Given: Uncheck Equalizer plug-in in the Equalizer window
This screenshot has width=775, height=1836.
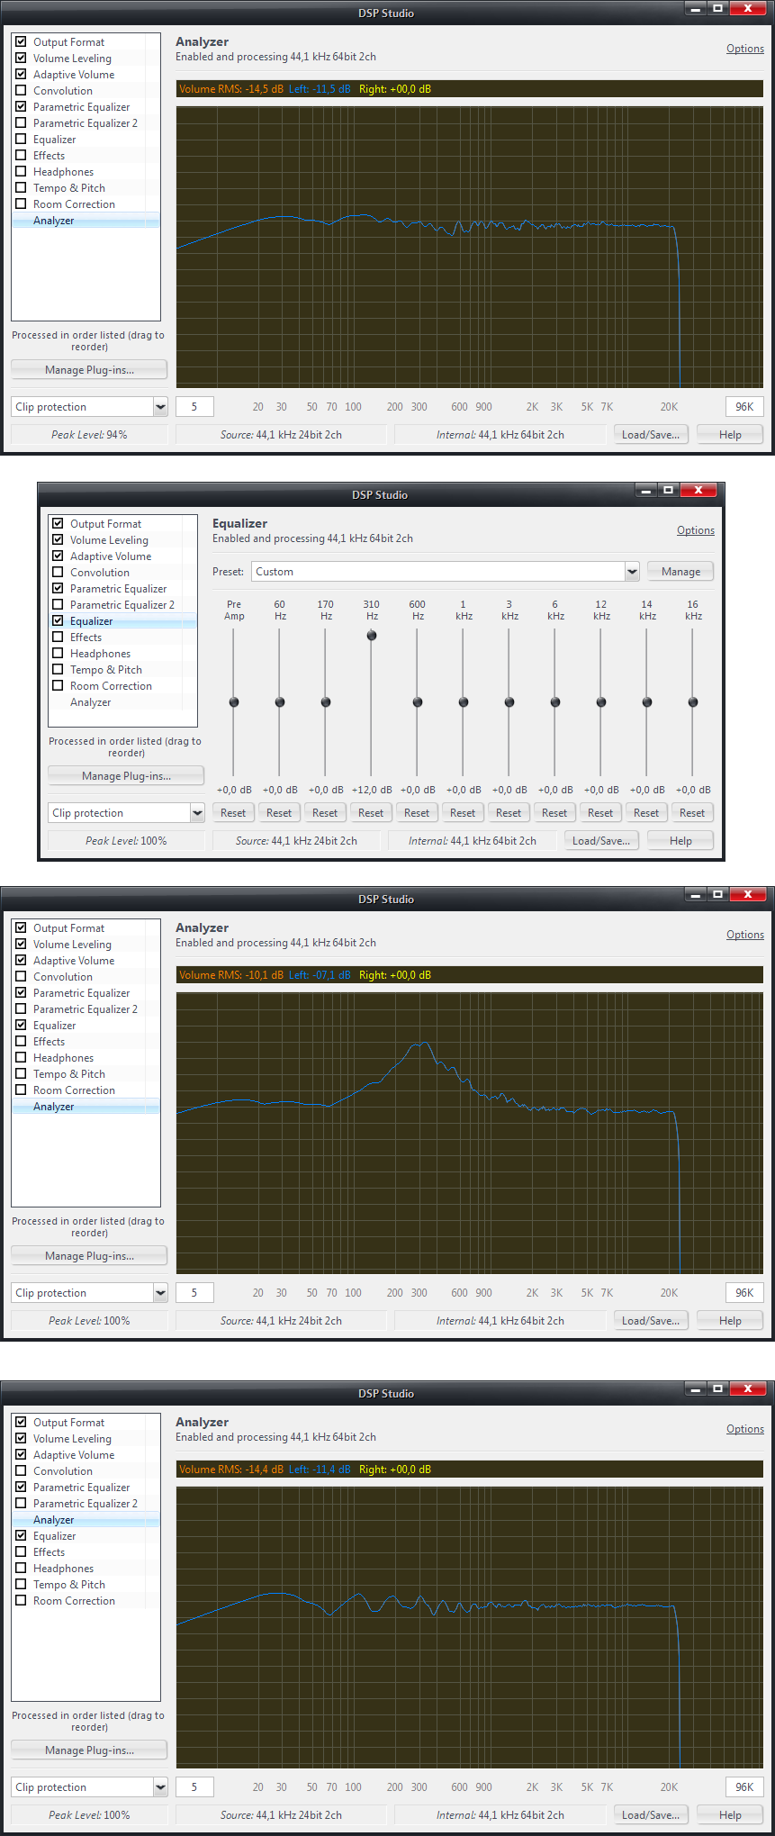Looking at the screenshot, I should click(58, 621).
